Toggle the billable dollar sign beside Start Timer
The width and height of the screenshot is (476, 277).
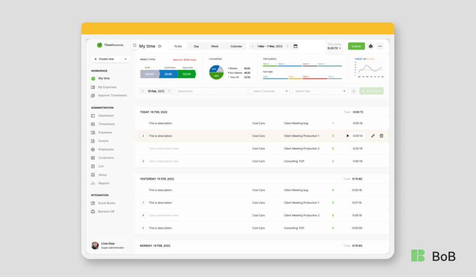[x=354, y=91]
